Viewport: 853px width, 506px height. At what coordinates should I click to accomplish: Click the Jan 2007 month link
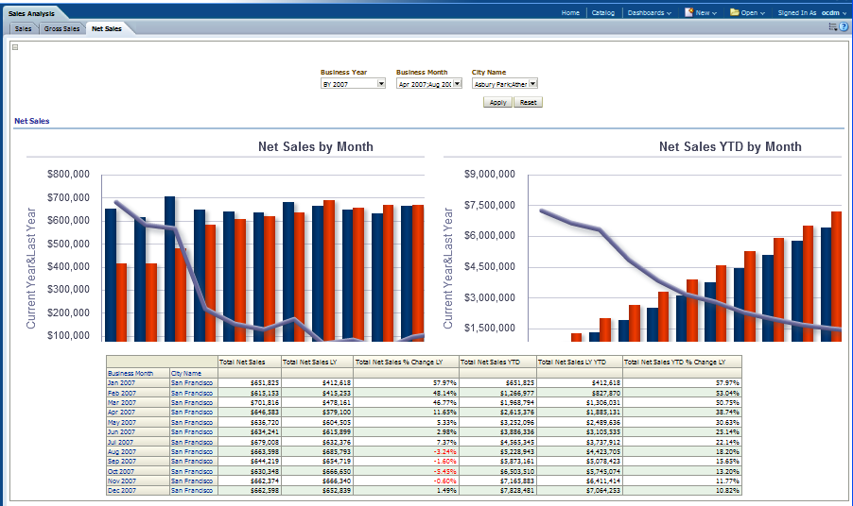click(x=122, y=382)
